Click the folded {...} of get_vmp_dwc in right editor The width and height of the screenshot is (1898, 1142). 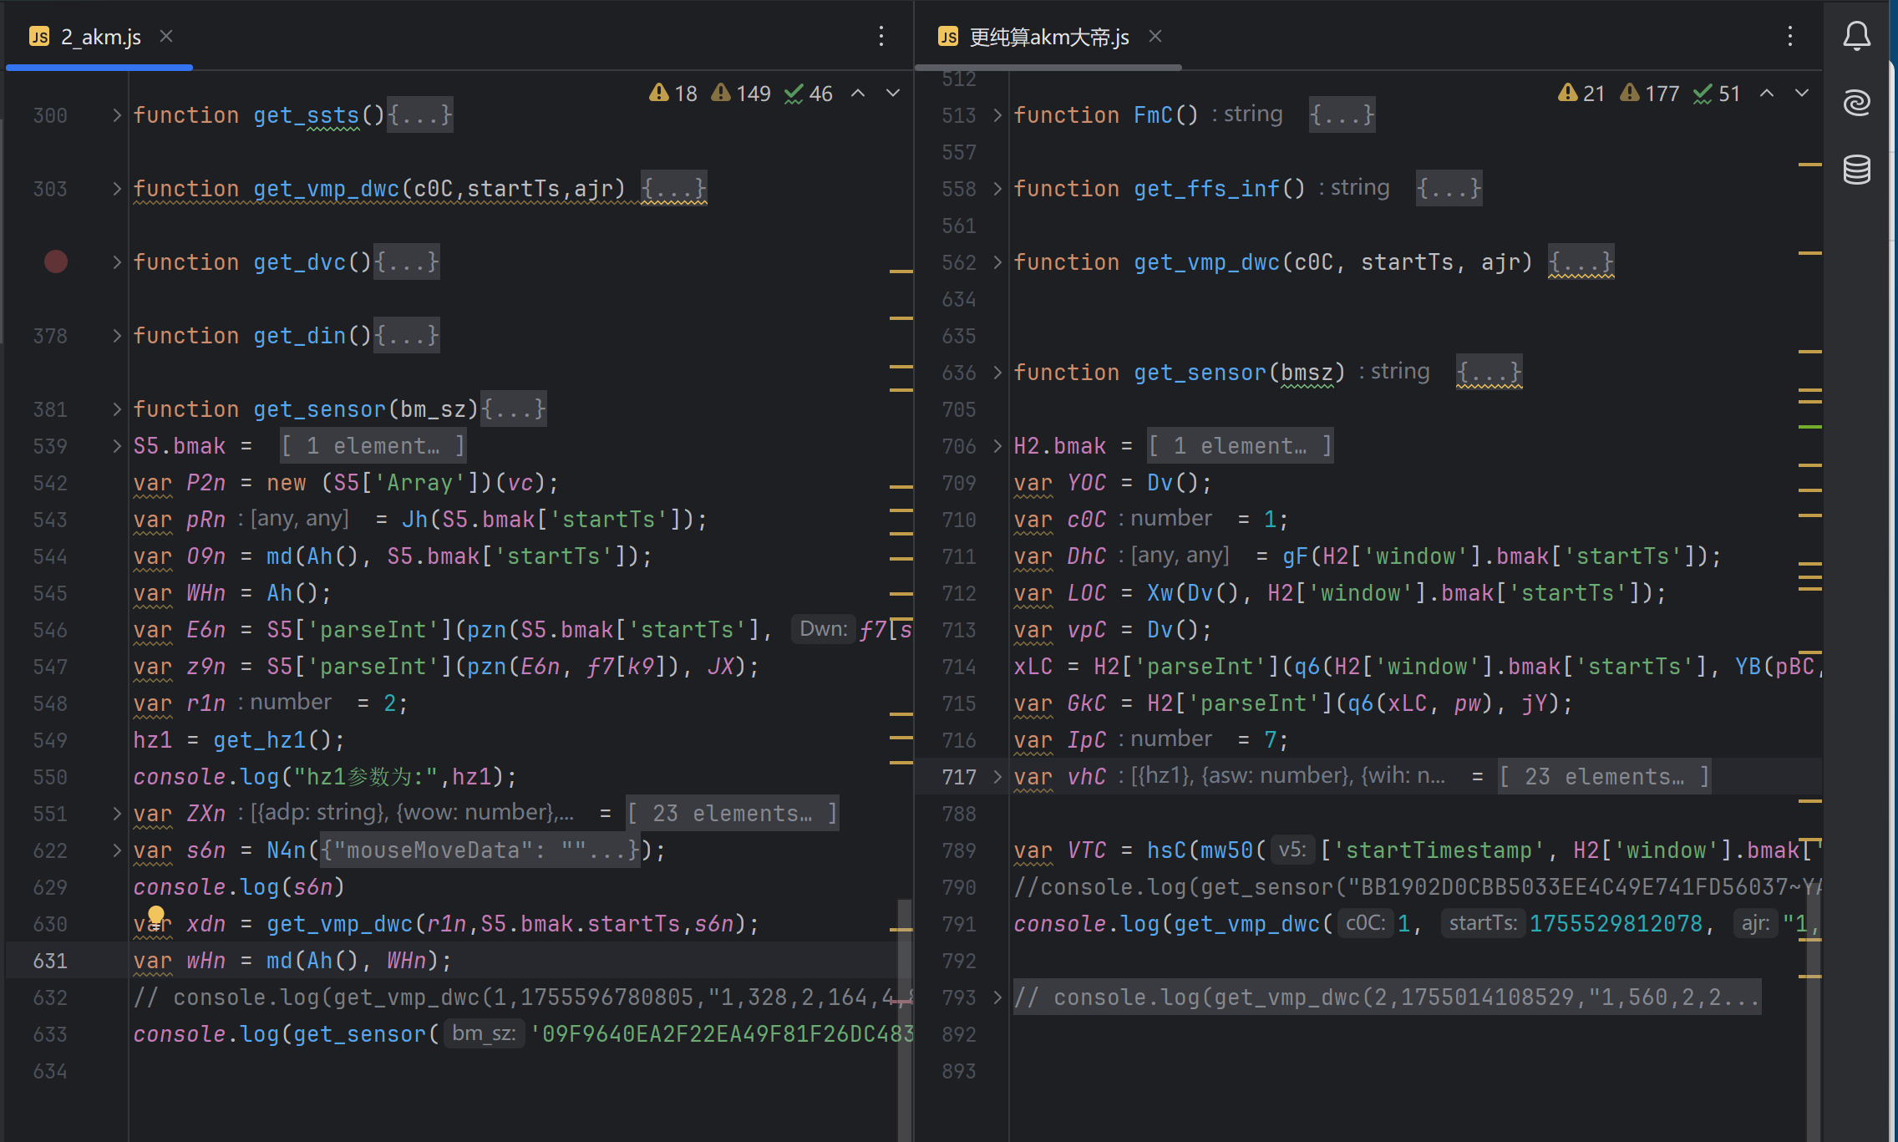[x=1581, y=262]
